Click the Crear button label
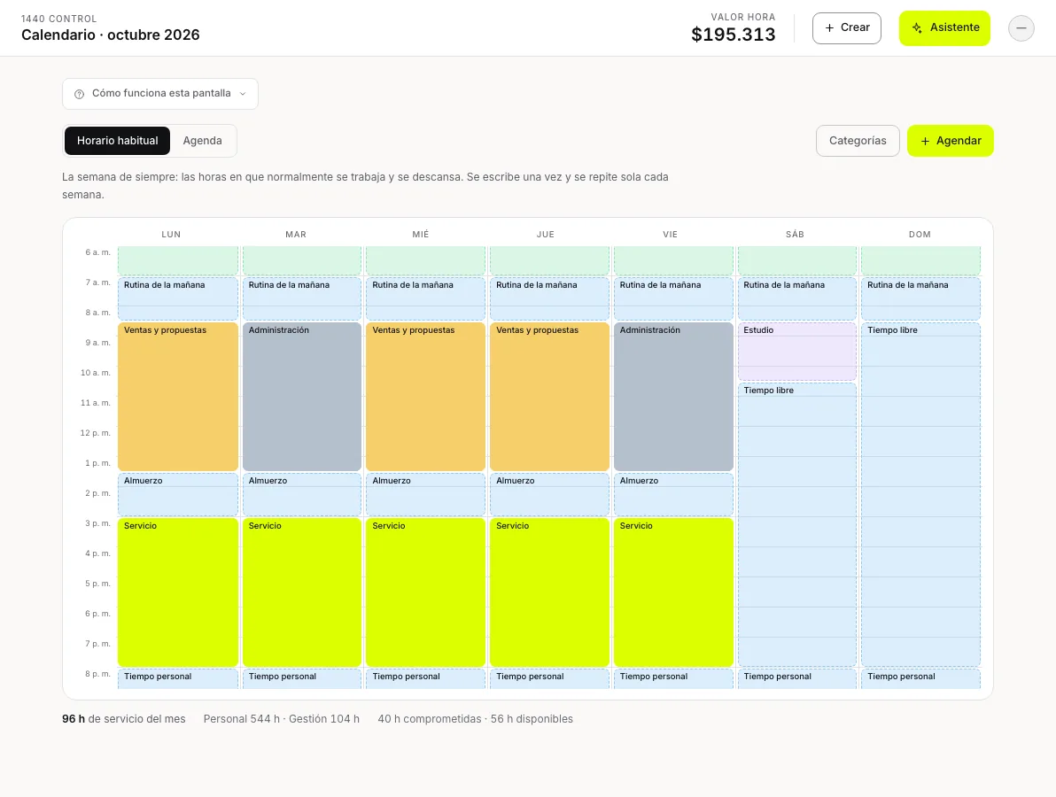 tap(855, 27)
